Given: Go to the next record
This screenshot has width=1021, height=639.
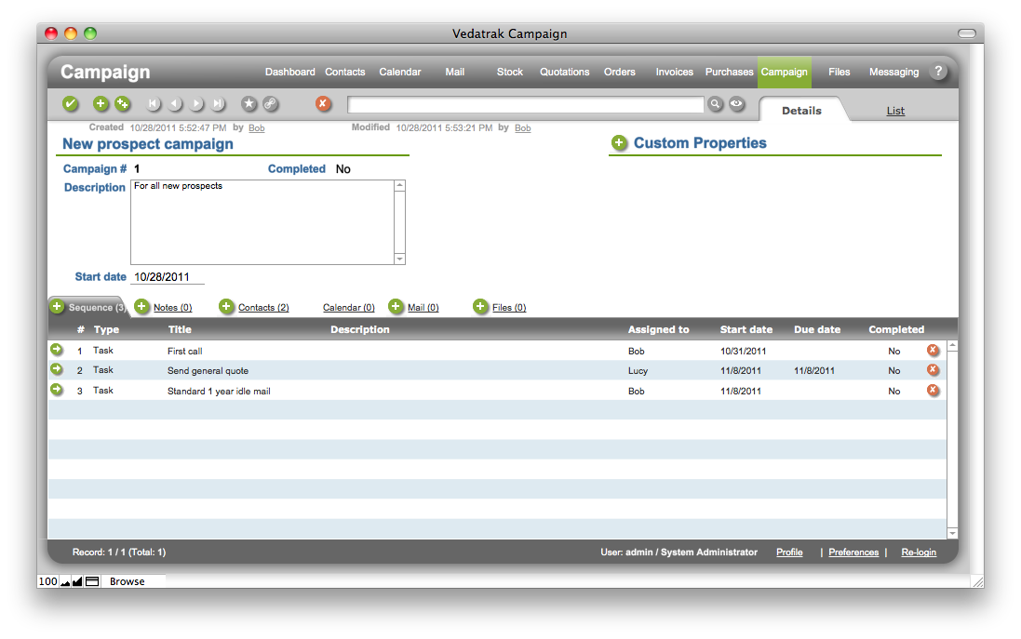Looking at the screenshot, I should (196, 103).
